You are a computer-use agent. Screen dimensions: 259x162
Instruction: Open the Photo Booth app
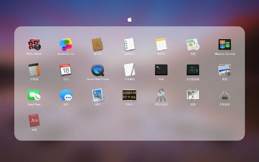point(34,44)
